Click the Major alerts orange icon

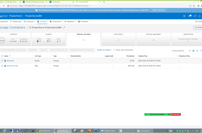click(48, 41)
